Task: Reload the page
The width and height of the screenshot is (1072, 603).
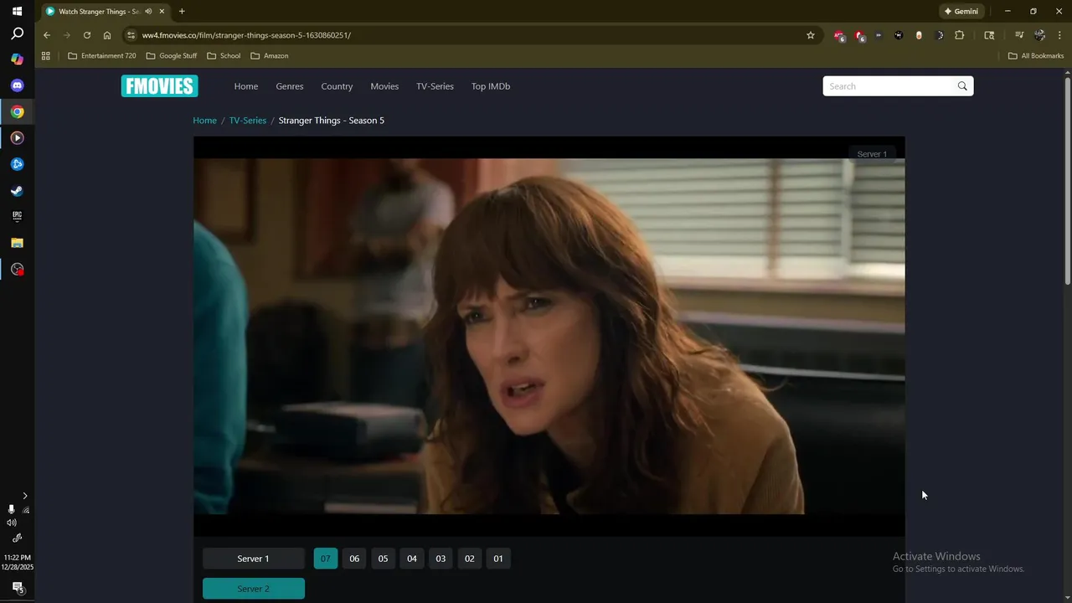Action: click(x=87, y=35)
